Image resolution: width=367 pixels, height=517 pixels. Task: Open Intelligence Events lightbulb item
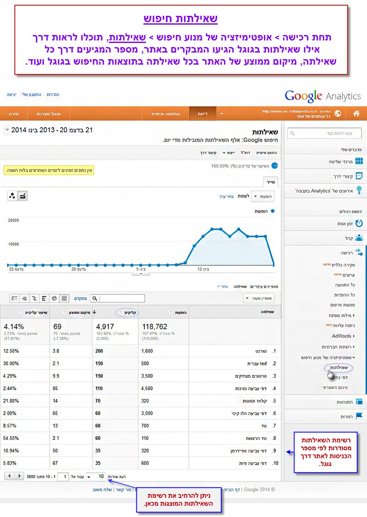click(359, 191)
